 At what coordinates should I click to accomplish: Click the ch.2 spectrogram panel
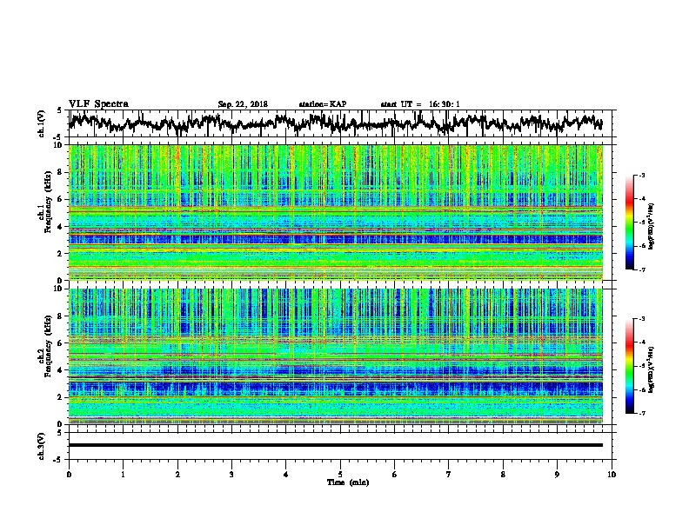335,356
